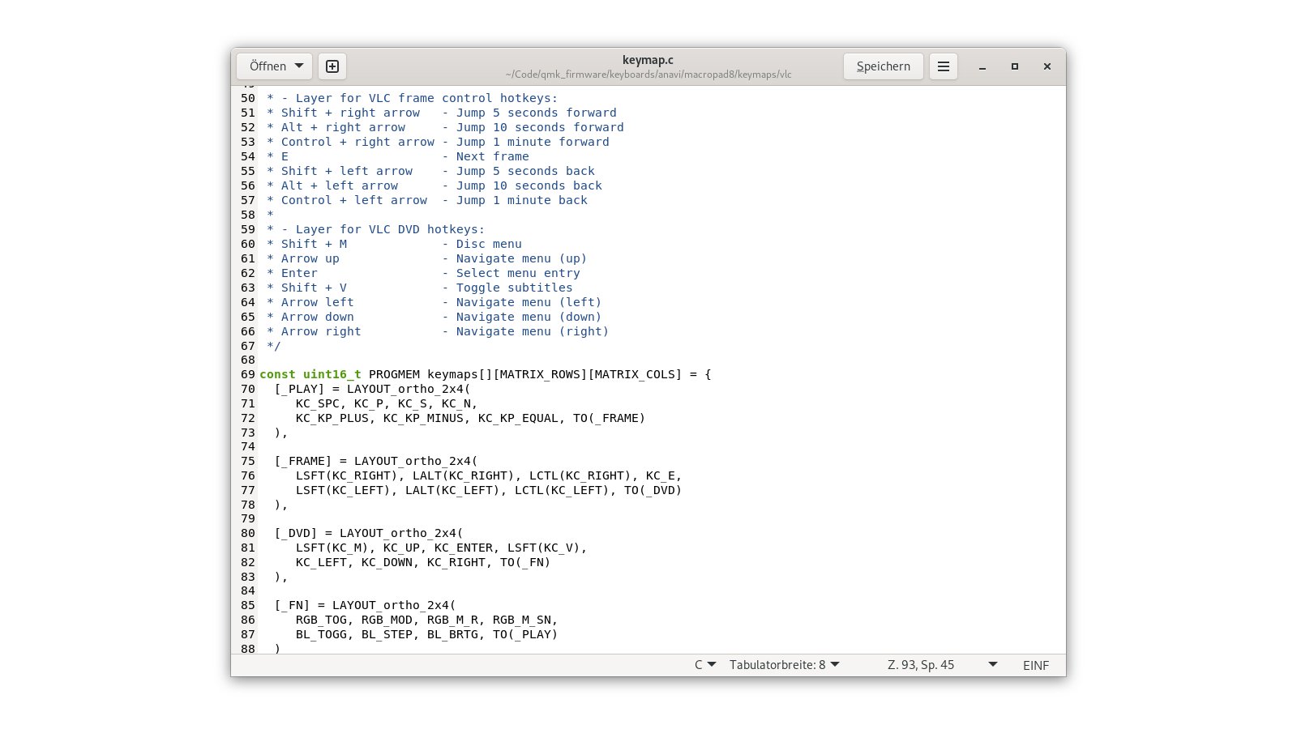Click on 'TO(_FN)' in line 82

pos(525,562)
